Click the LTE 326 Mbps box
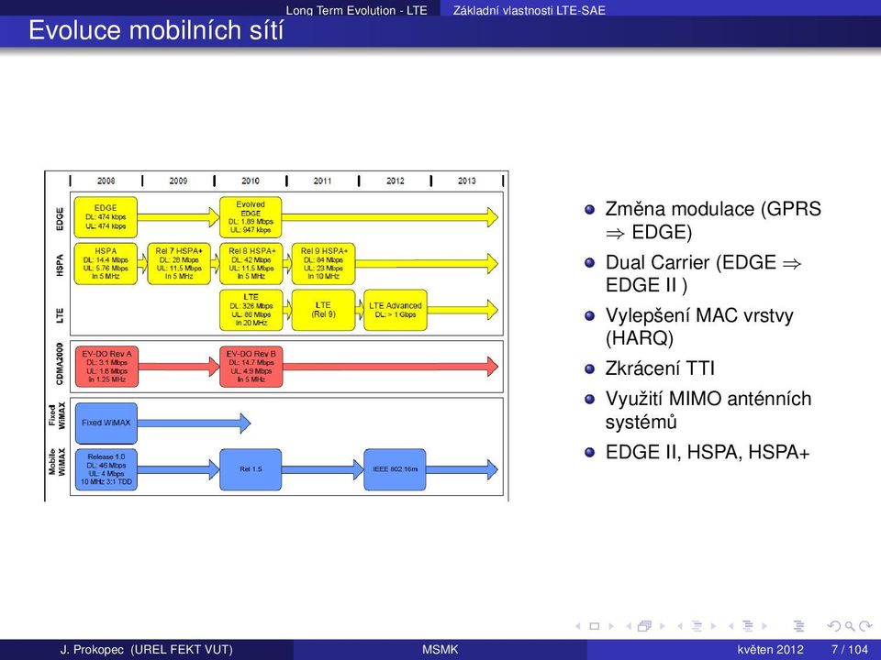This screenshot has width=881, height=660. click(251, 310)
